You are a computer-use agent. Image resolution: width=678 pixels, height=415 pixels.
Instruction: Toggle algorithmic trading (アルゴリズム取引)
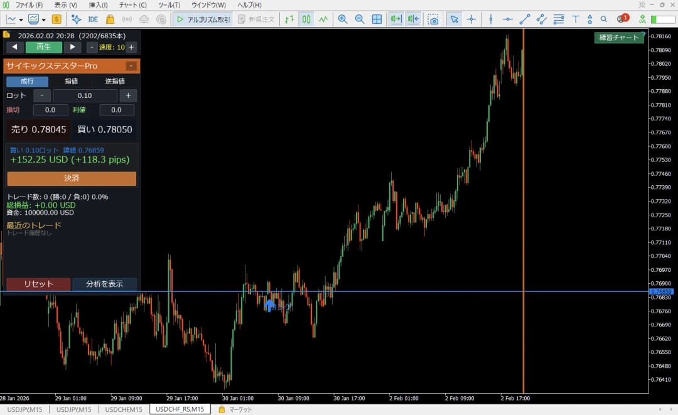[203, 19]
